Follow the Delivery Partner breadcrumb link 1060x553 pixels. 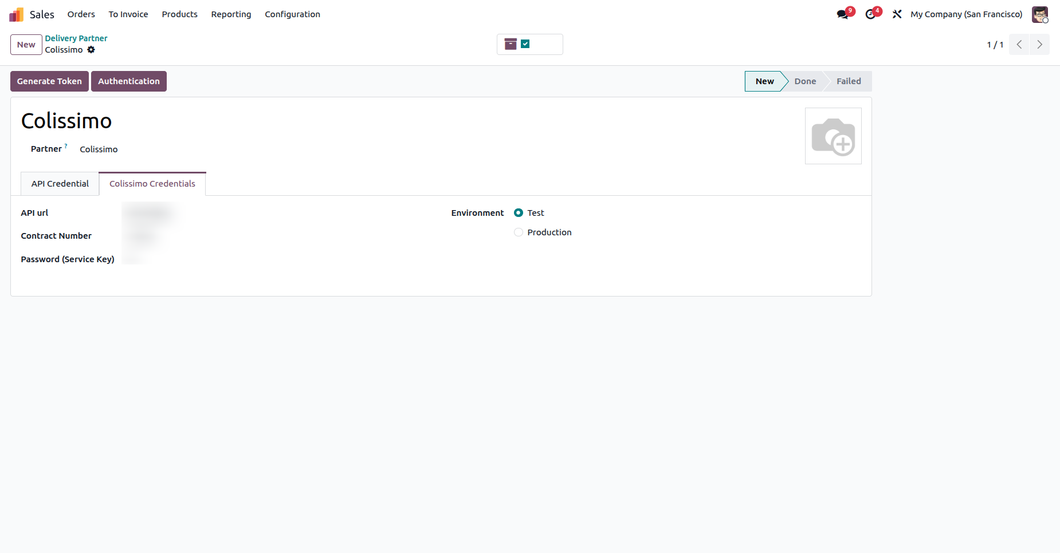point(76,38)
